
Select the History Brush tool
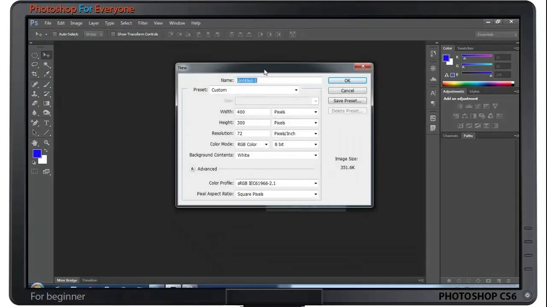point(47,94)
